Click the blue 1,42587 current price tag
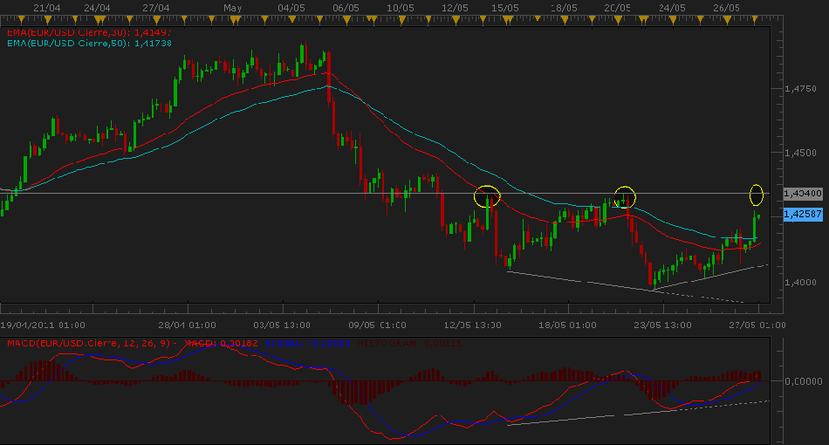Screen dimensions: 829x445 [x=803, y=214]
